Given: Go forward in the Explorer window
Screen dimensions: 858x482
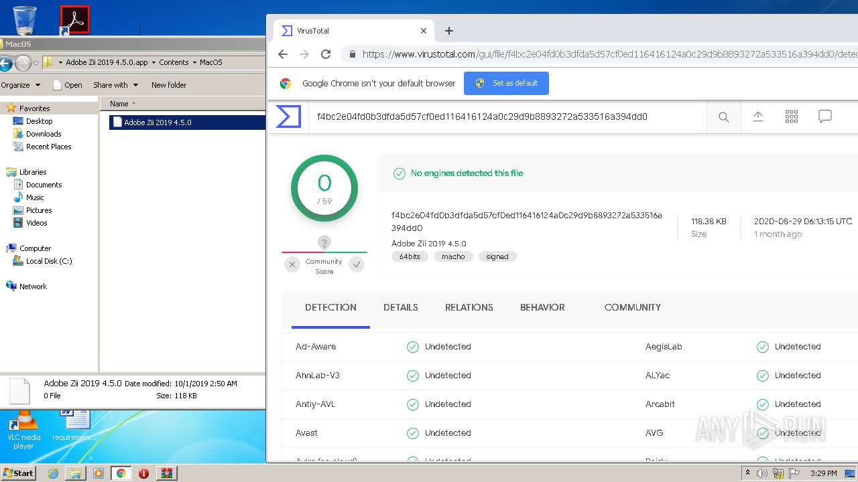Looking at the screenshot, I should tap(23, 64).
